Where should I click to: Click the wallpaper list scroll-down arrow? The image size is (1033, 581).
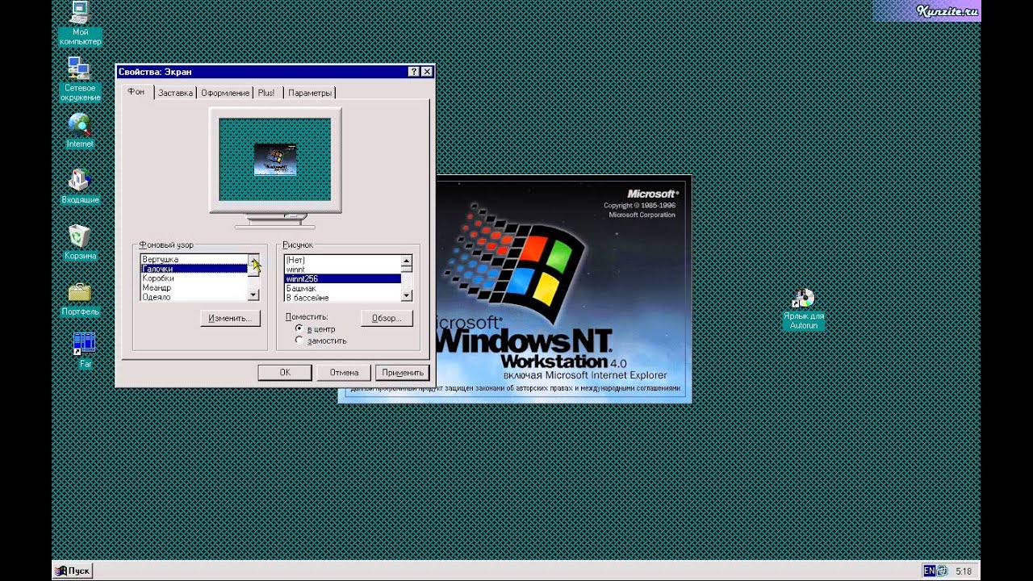(x=407, y=296)
